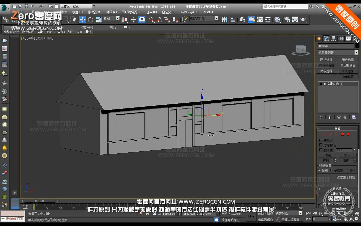Enable the 按顶点 (By Vertex) checkbox
Image resolution: width=361 pixels, height=226 pixels.
tap(321, 140)
